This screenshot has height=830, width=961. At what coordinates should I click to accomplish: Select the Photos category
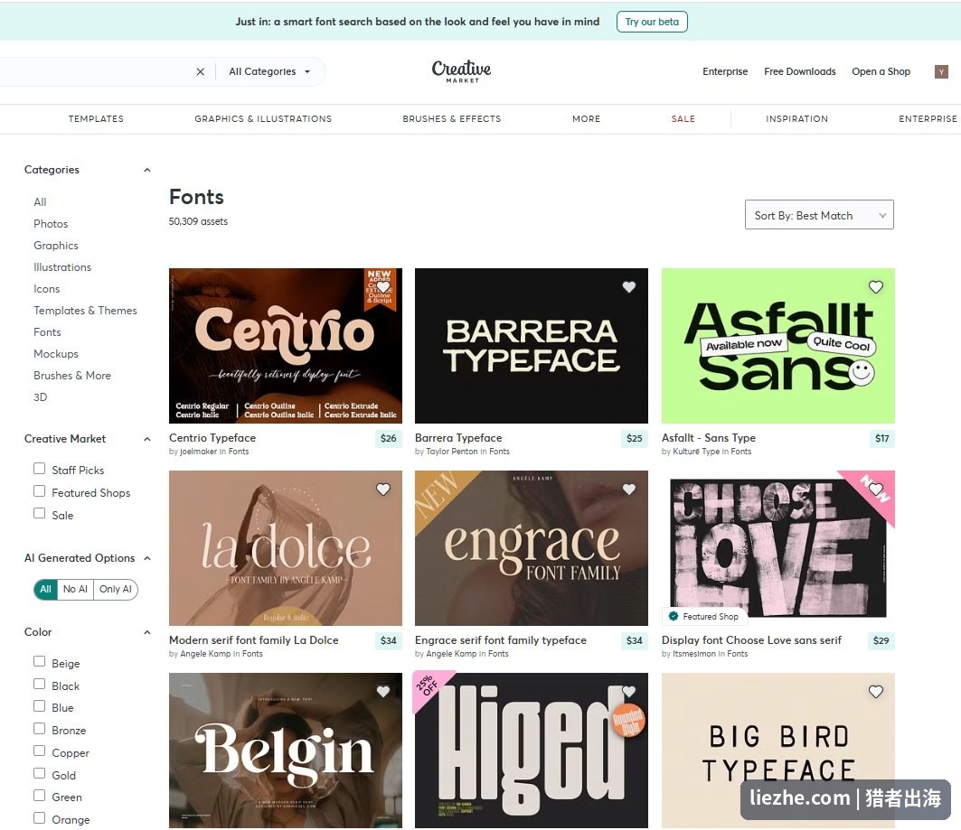pyautogui.click(x=51, y=224)
